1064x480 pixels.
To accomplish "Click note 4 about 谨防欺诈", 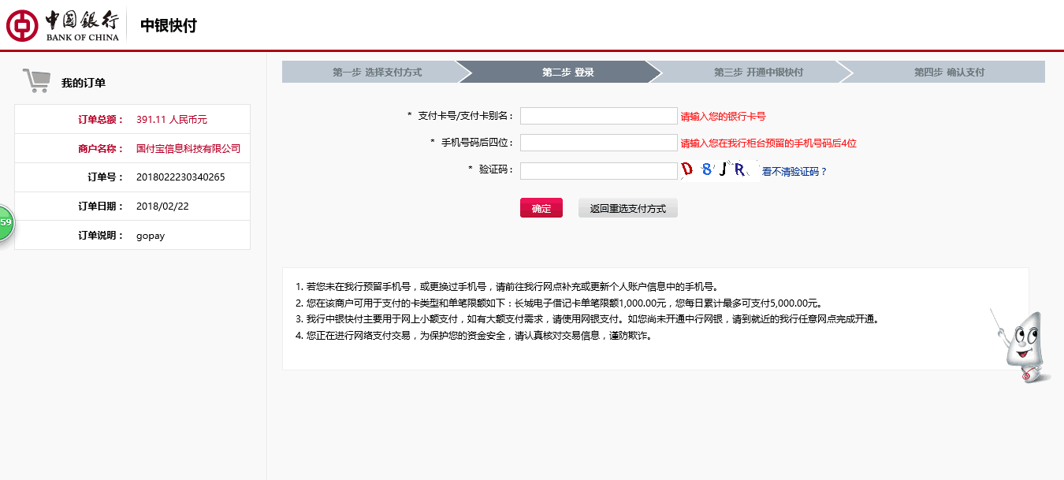I will click(x=474, y=335).
